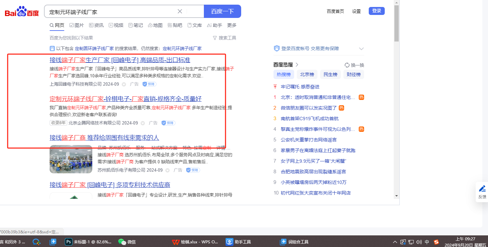Click 苏州凯佰乐电子有限公司 source text
The height and width of the screenshot is (247, 488).
121,170
